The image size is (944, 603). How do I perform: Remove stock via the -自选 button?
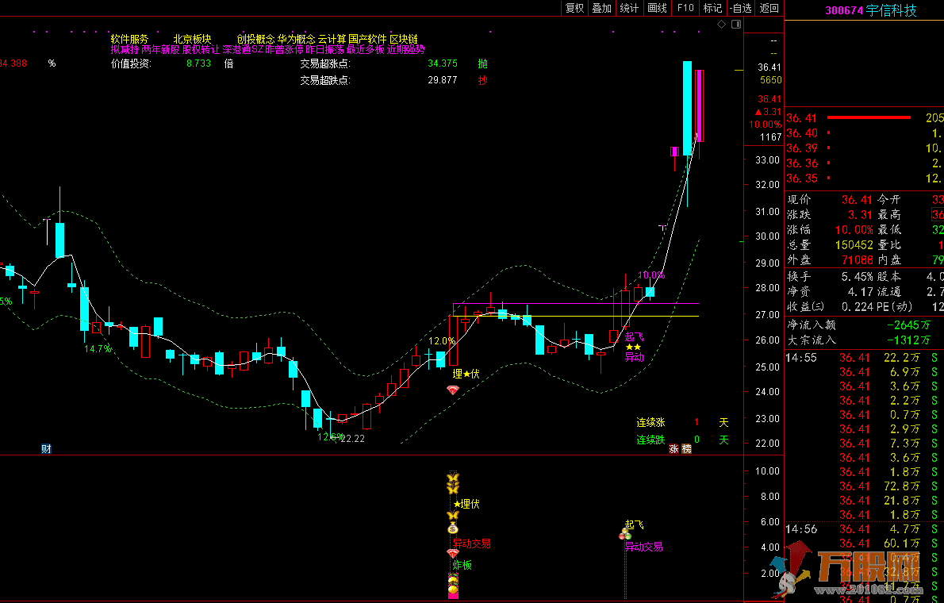click(x=740, y=8)
